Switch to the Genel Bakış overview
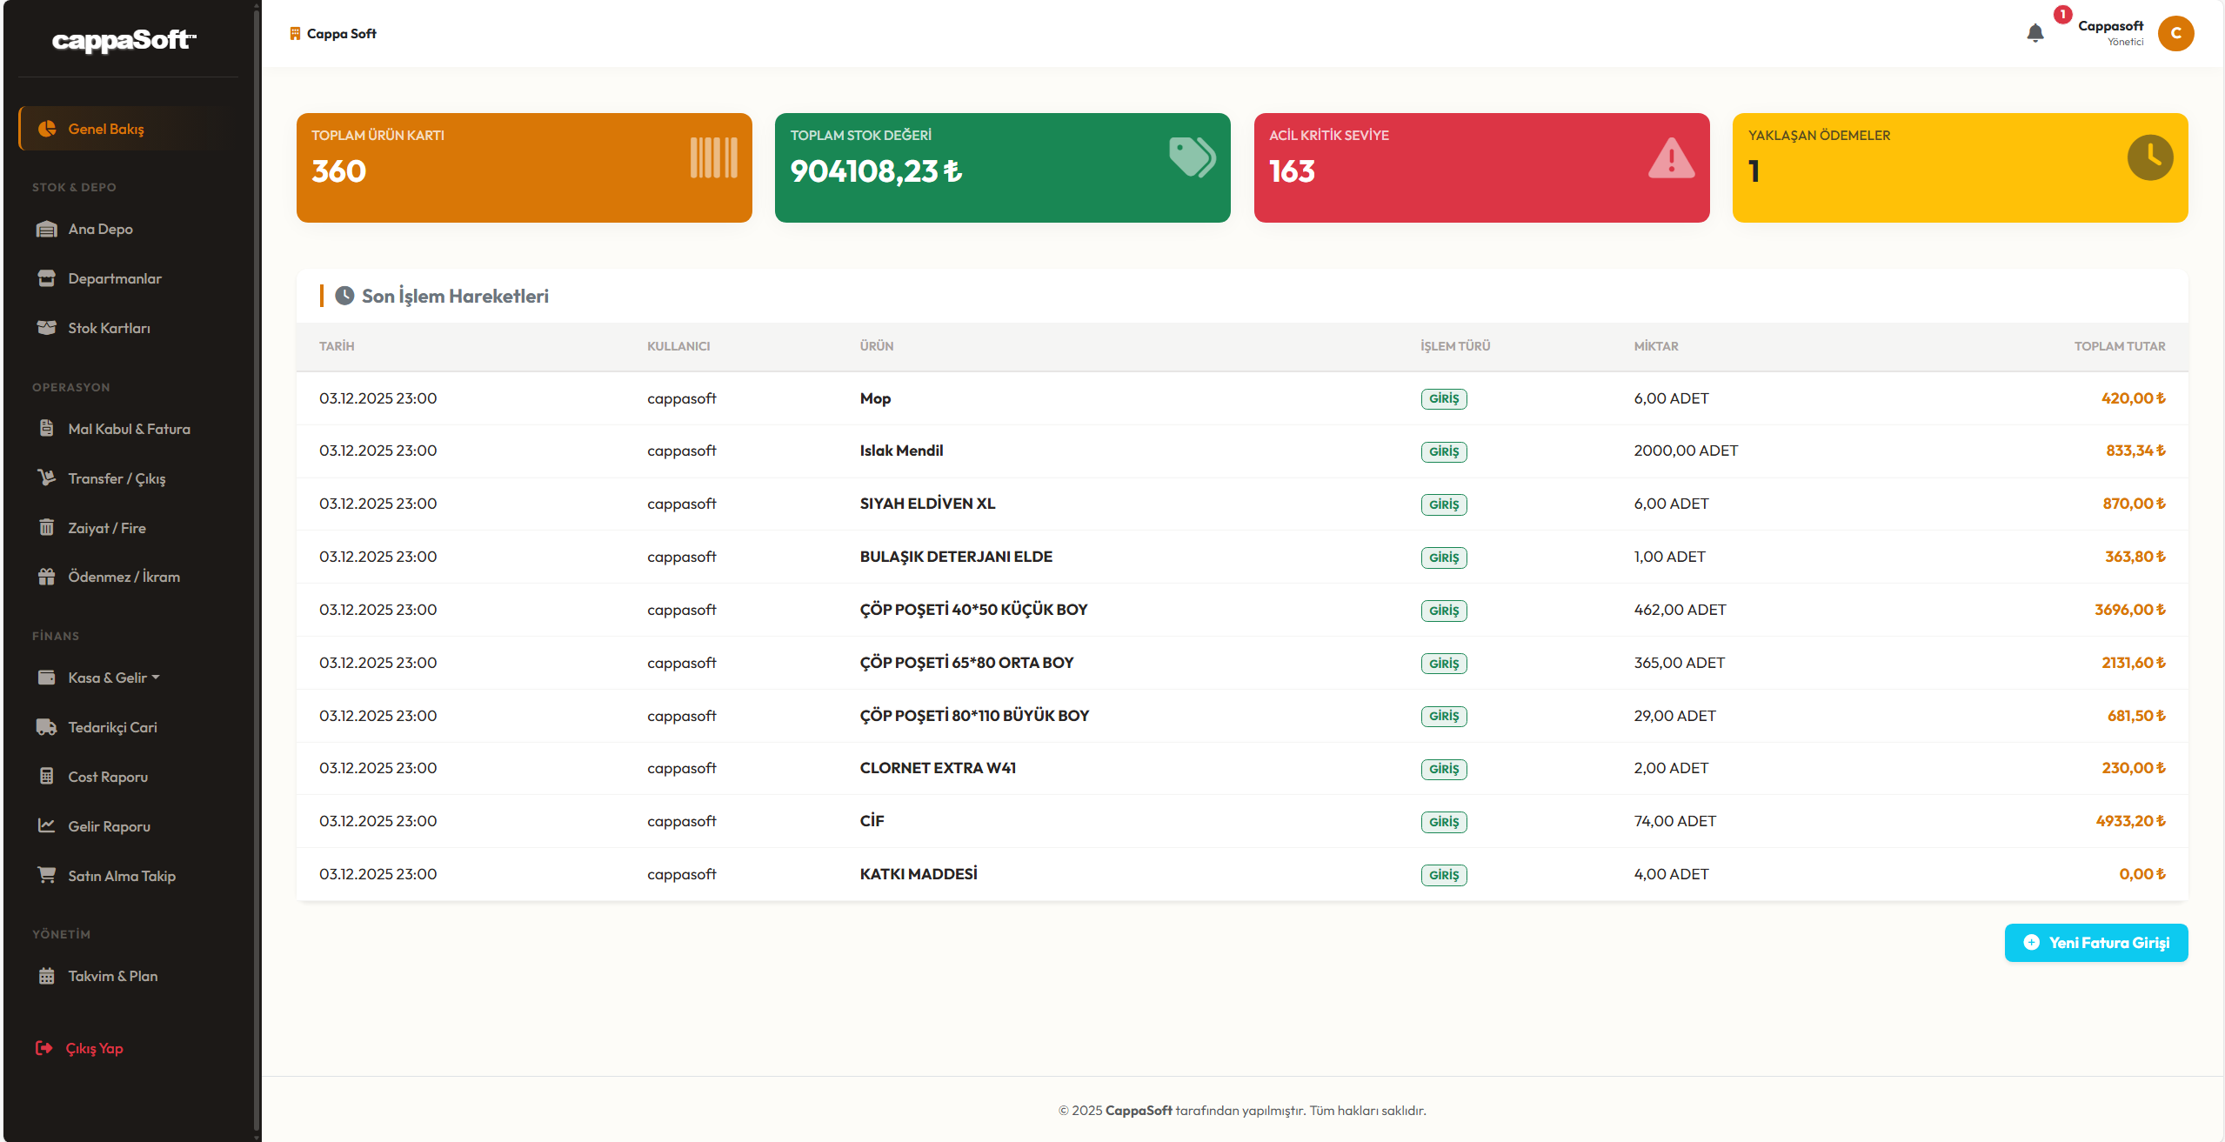Viewport: 2225px width, 1142px height. pyautogui.click(x=108, y=128)
